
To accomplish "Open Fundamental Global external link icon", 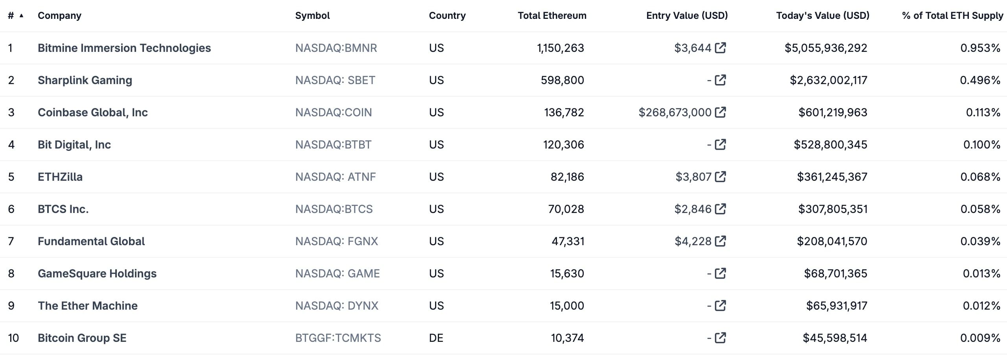I will 720,241.
